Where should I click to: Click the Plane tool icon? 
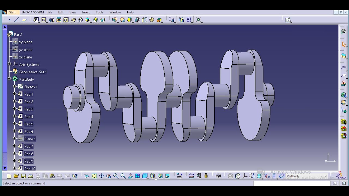(24, 20)
